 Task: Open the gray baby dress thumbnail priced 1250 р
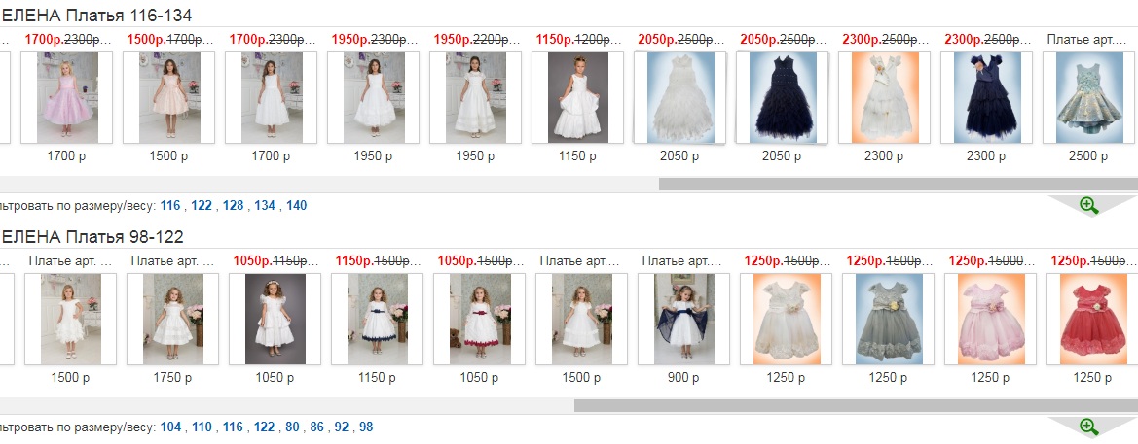point(889,320)
